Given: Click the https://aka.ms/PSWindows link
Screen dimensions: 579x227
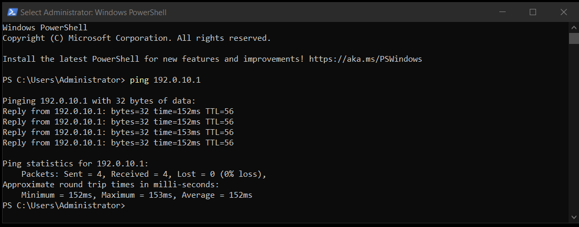Looking at the screenshot, I should pos(365,59).
